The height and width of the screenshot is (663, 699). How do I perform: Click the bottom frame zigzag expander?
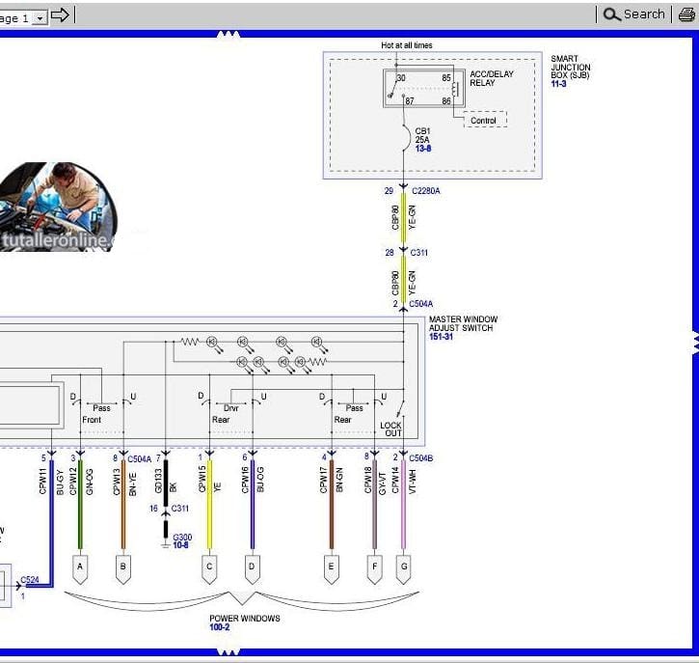[x=229, y=652]
